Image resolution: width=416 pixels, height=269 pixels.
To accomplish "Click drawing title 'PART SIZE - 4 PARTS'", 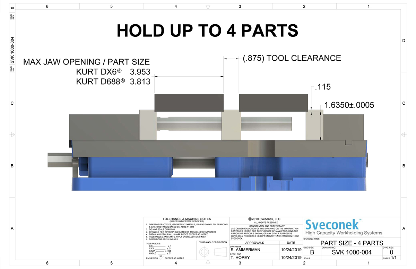I will click(x=352, y=243).
